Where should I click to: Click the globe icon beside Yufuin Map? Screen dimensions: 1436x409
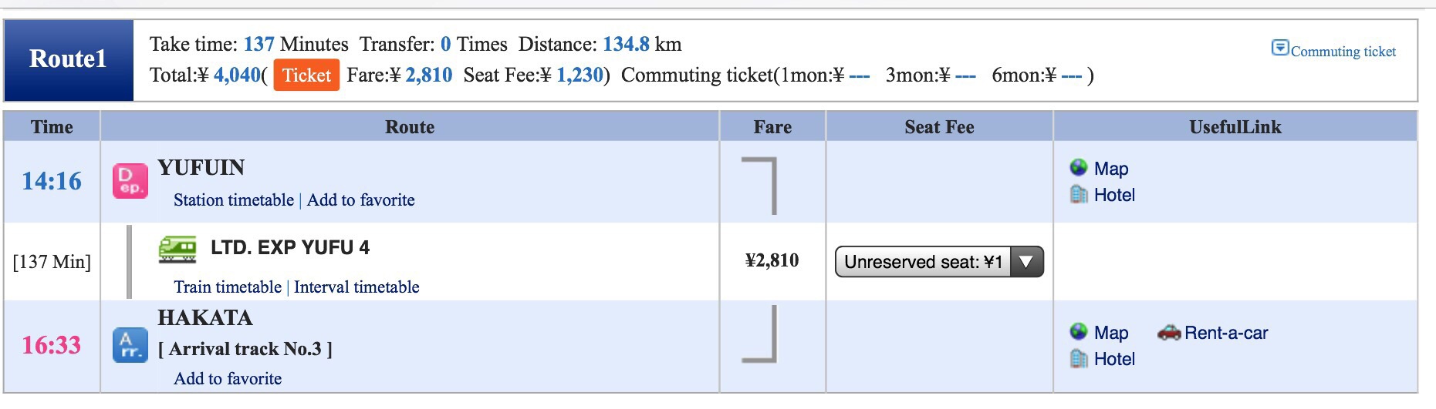coord(1079,168)
